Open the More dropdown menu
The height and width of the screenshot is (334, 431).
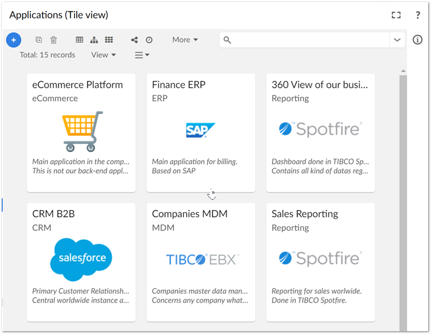[185, 40]
